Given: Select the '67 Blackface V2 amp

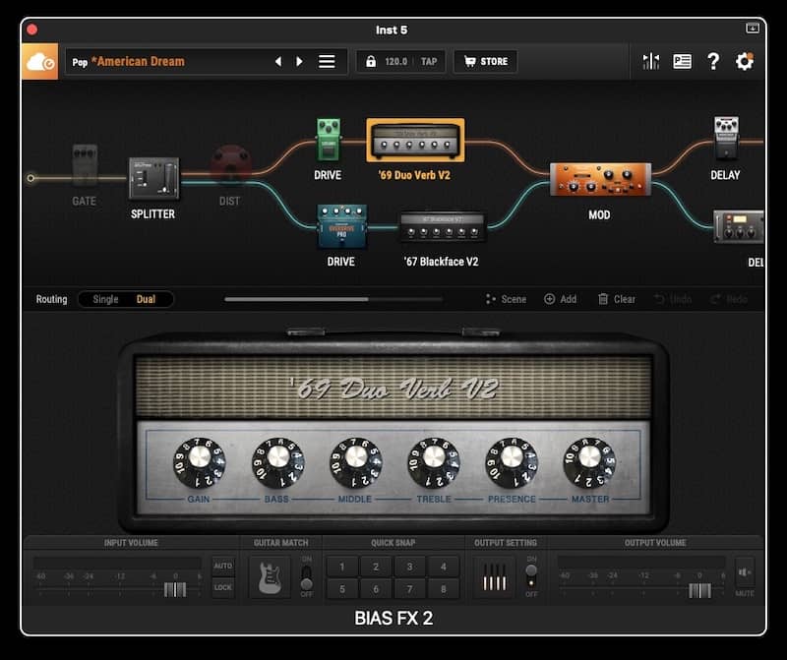Looking at the screenshot, I should point(443,227).
